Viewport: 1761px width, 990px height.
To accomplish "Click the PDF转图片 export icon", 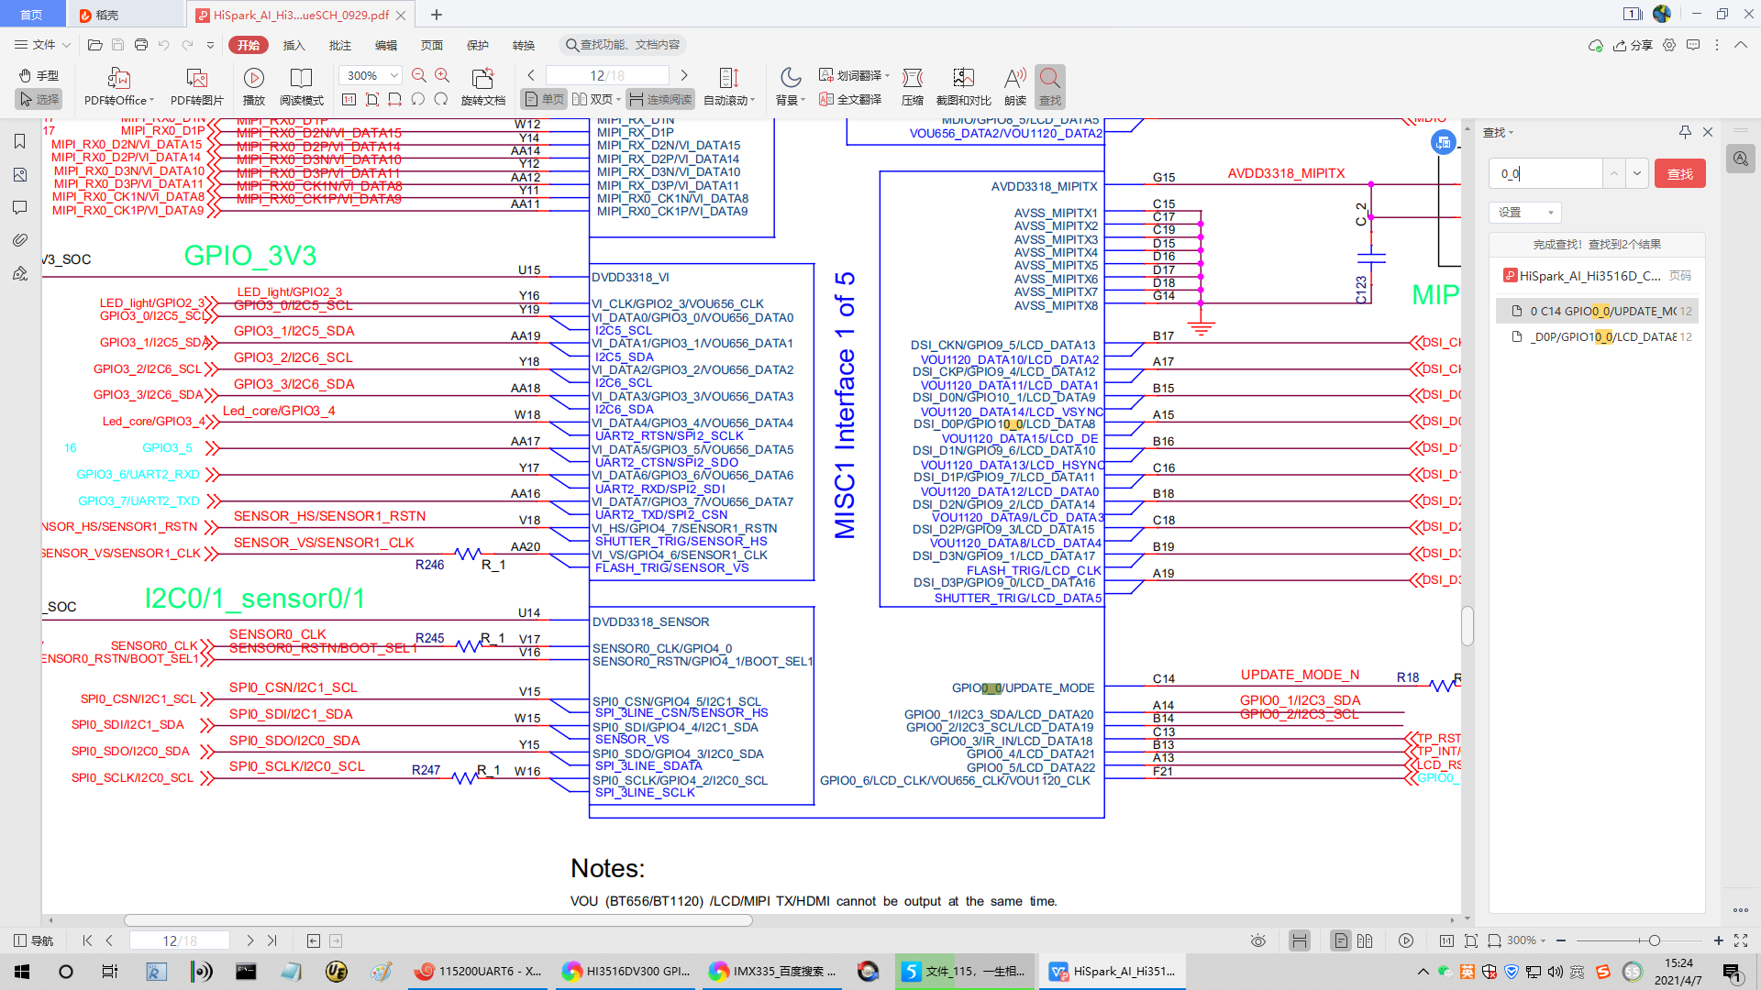I will point(196,78).
